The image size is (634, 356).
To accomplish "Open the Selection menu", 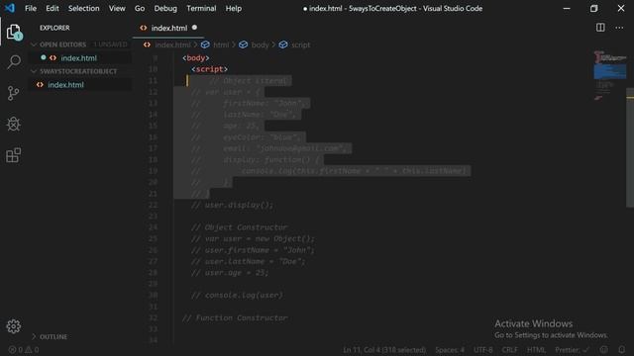I will click(83, 8).
